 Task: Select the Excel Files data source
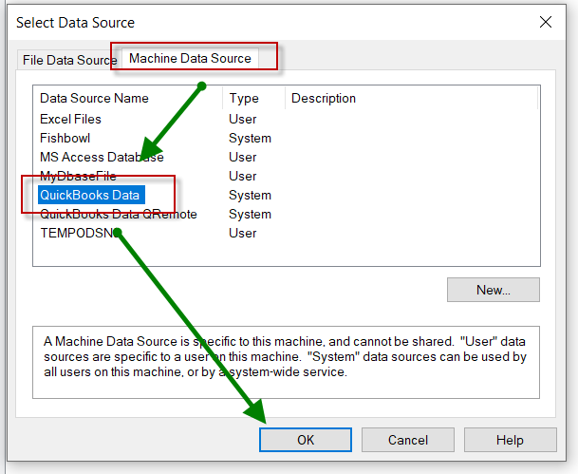point(70,119)
